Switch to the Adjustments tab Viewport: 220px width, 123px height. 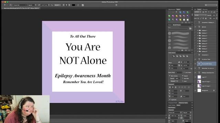[172, 10]
